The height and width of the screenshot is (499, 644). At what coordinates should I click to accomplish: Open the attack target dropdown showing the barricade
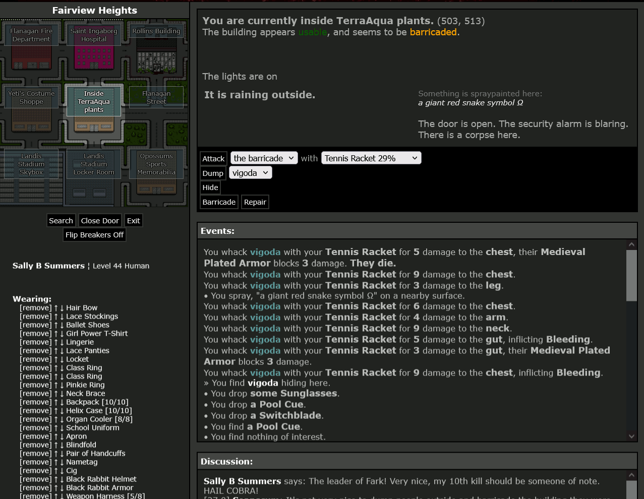coord(264,158)
